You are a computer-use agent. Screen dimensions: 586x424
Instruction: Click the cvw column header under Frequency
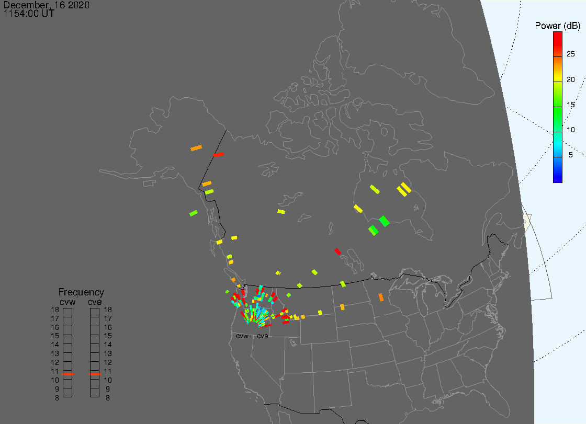pyautogui.click(x=67, y=302)
